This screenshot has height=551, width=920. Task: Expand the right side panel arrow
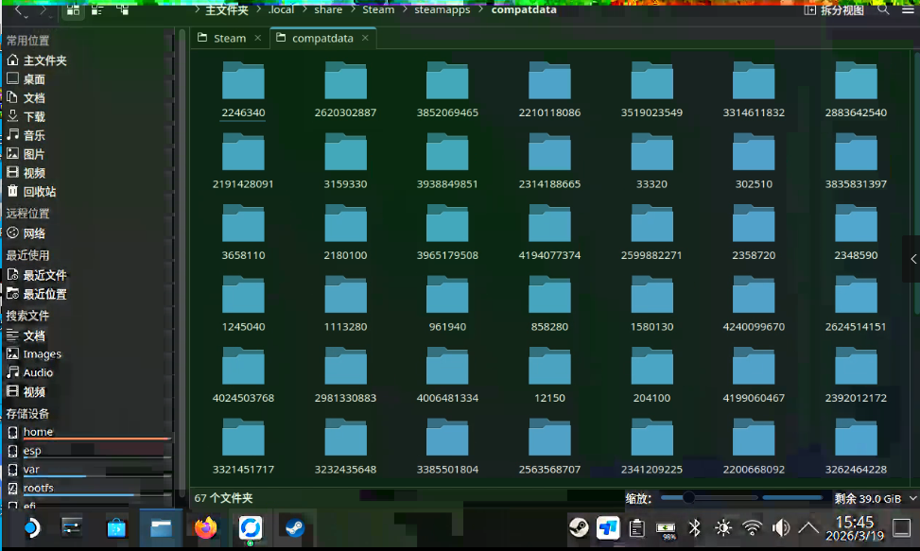[x=912, y=259]
